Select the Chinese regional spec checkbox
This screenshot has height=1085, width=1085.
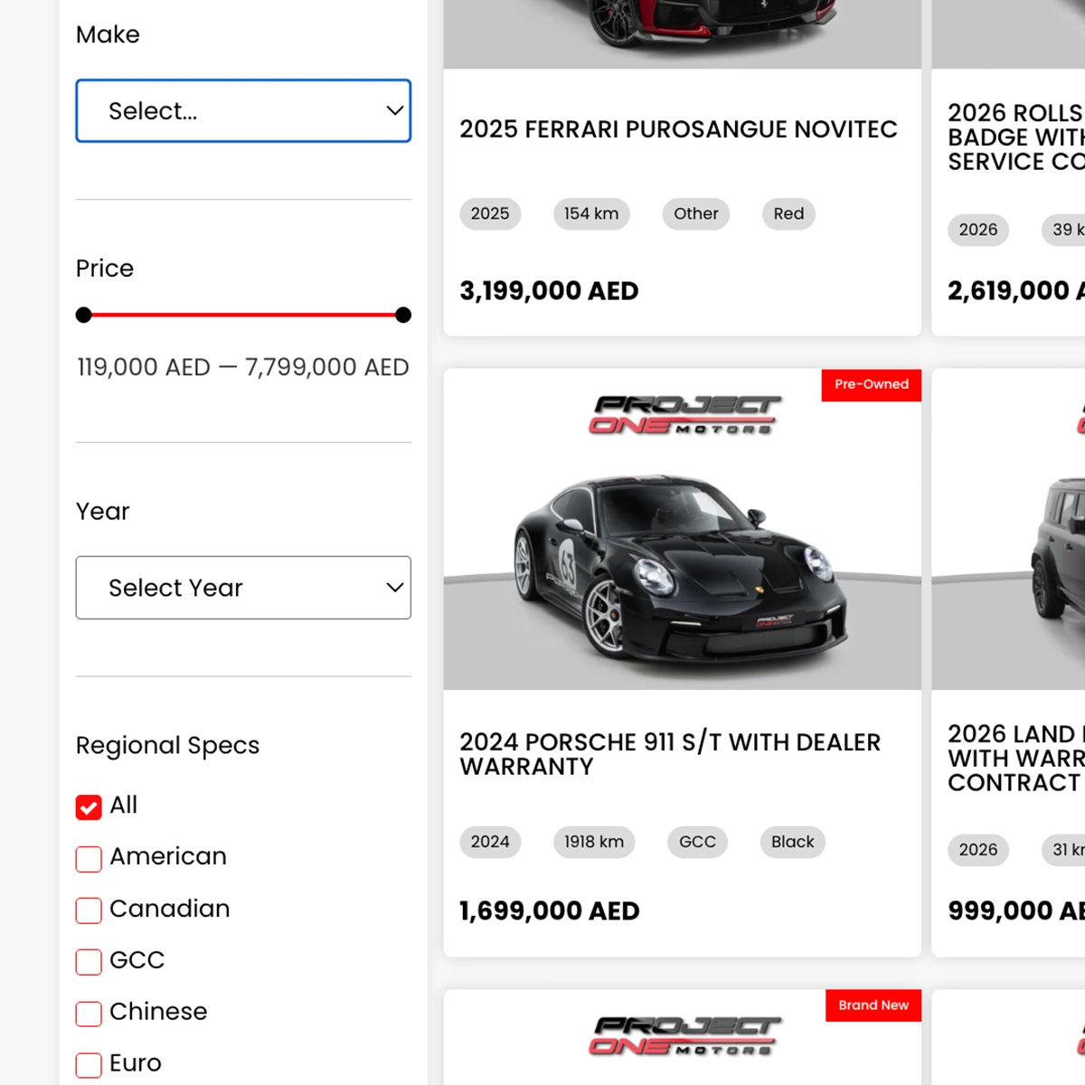point(89,1013)
